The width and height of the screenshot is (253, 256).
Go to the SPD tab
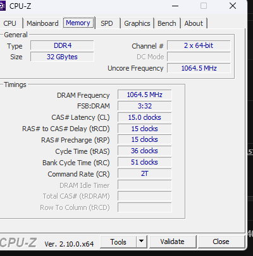pyautogui.click(x=107, y=23)
